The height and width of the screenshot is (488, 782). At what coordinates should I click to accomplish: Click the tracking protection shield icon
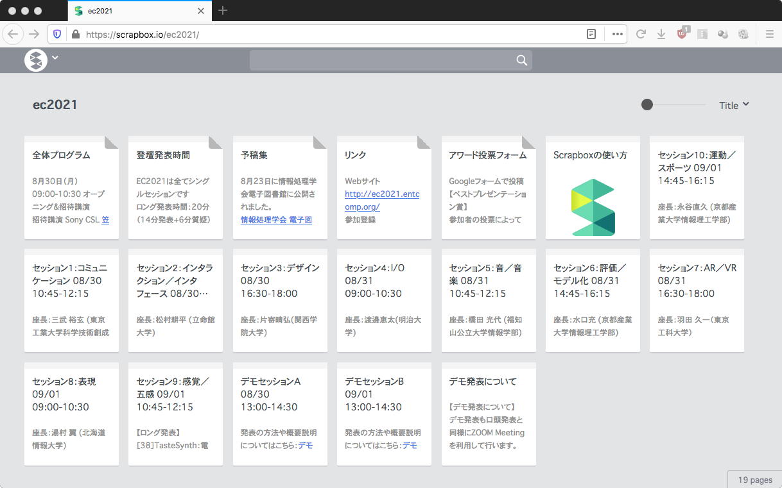coord(57,34)
